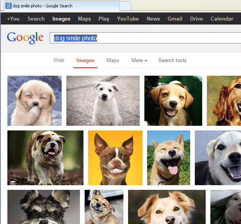Select the 'dog smile photo' browser tab
The width and height of the screenshot is (241, 224).
coord(62,6)
